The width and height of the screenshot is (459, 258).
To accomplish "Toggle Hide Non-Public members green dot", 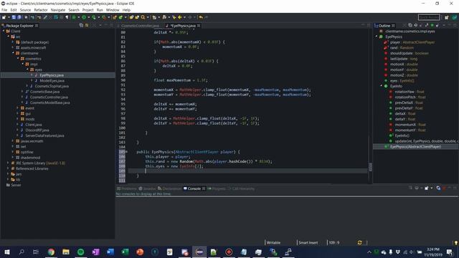I will [432, 26].
